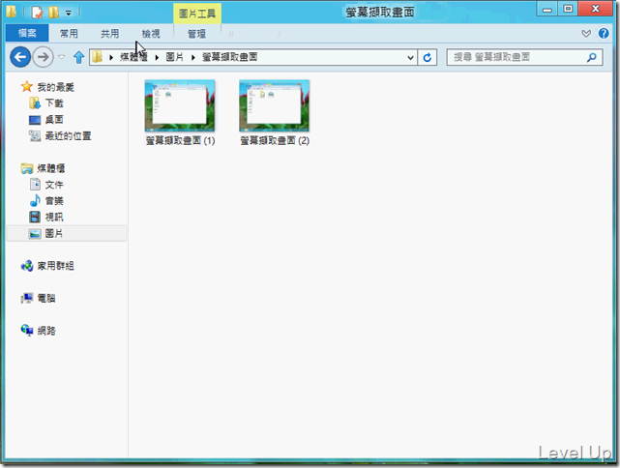620x468 pixels.
Task: Open 桌面 in the navigation pane
Action: pos(54,120)
